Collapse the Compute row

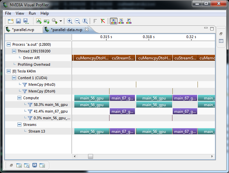19,98
